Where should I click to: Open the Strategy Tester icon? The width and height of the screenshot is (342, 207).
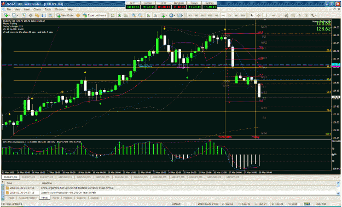[50, 15]
